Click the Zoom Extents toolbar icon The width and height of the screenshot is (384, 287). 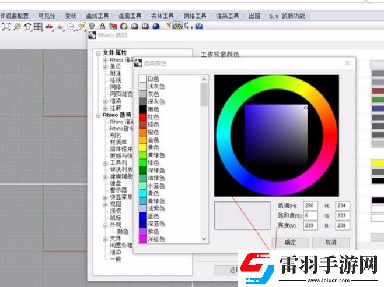(6, 26)
